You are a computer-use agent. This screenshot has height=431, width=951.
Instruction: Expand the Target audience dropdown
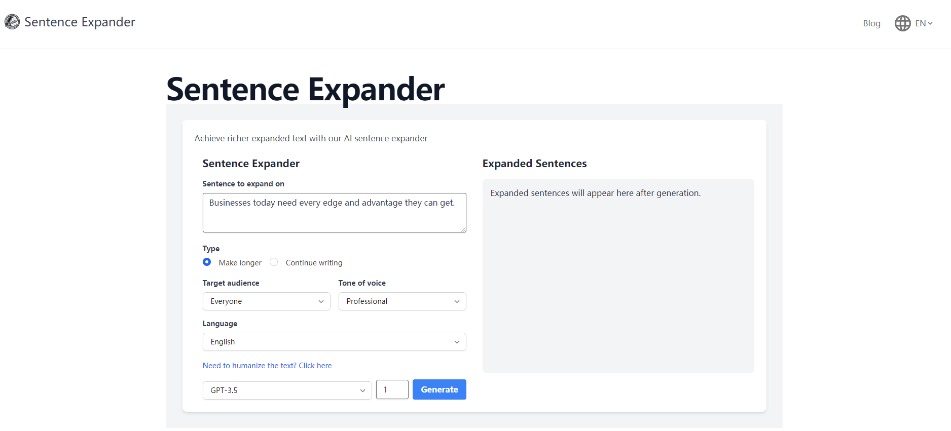266,301
